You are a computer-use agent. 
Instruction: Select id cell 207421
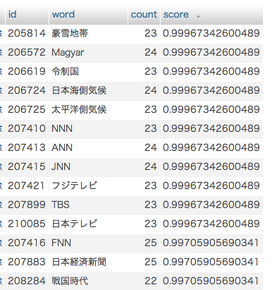pyautogui.click(x=26, y=186)
